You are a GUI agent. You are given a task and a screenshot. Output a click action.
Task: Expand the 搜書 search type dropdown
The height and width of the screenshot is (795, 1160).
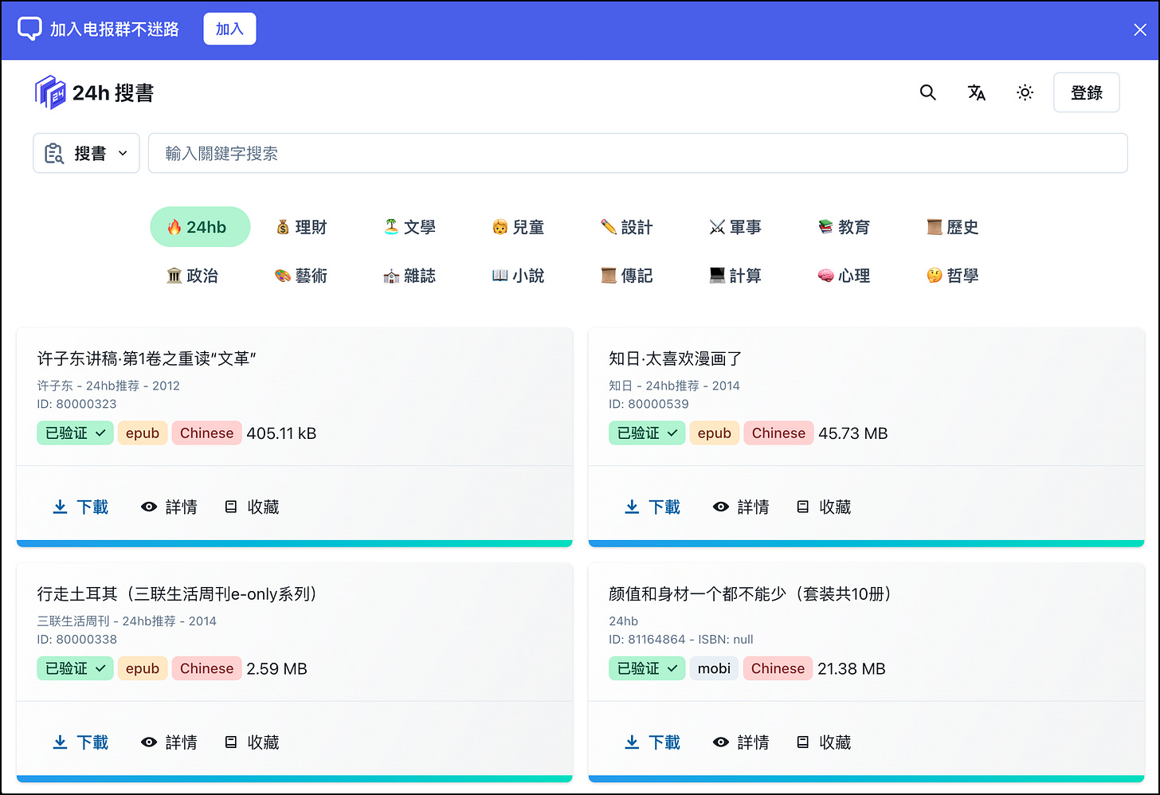click(86, 153)
